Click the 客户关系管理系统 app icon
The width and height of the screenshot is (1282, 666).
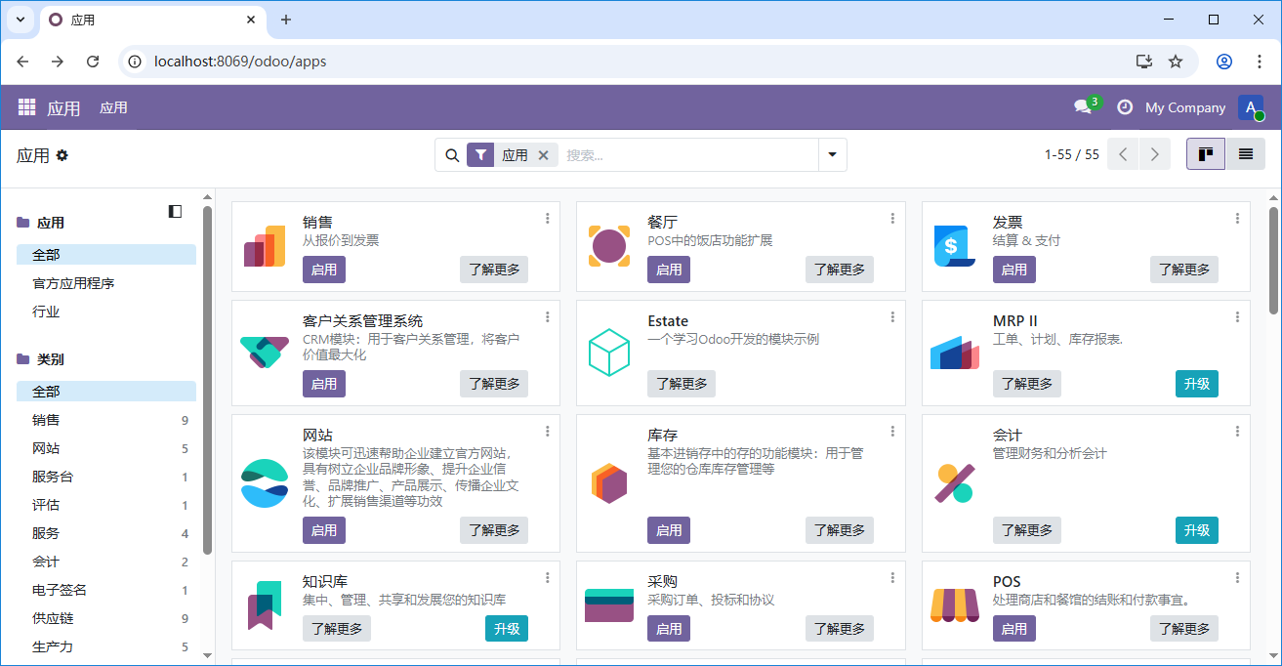pos(265,353)
